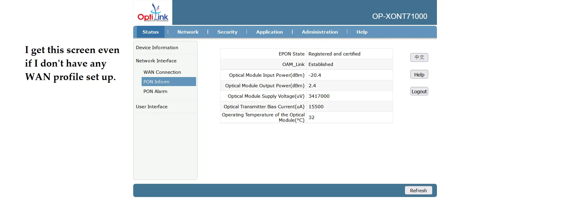Click the EPON State value cell
This screenshot has height=203, width=562.
[334, 54]
